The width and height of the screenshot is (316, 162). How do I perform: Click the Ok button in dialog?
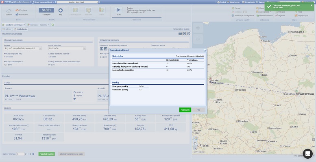coord(198,110)
